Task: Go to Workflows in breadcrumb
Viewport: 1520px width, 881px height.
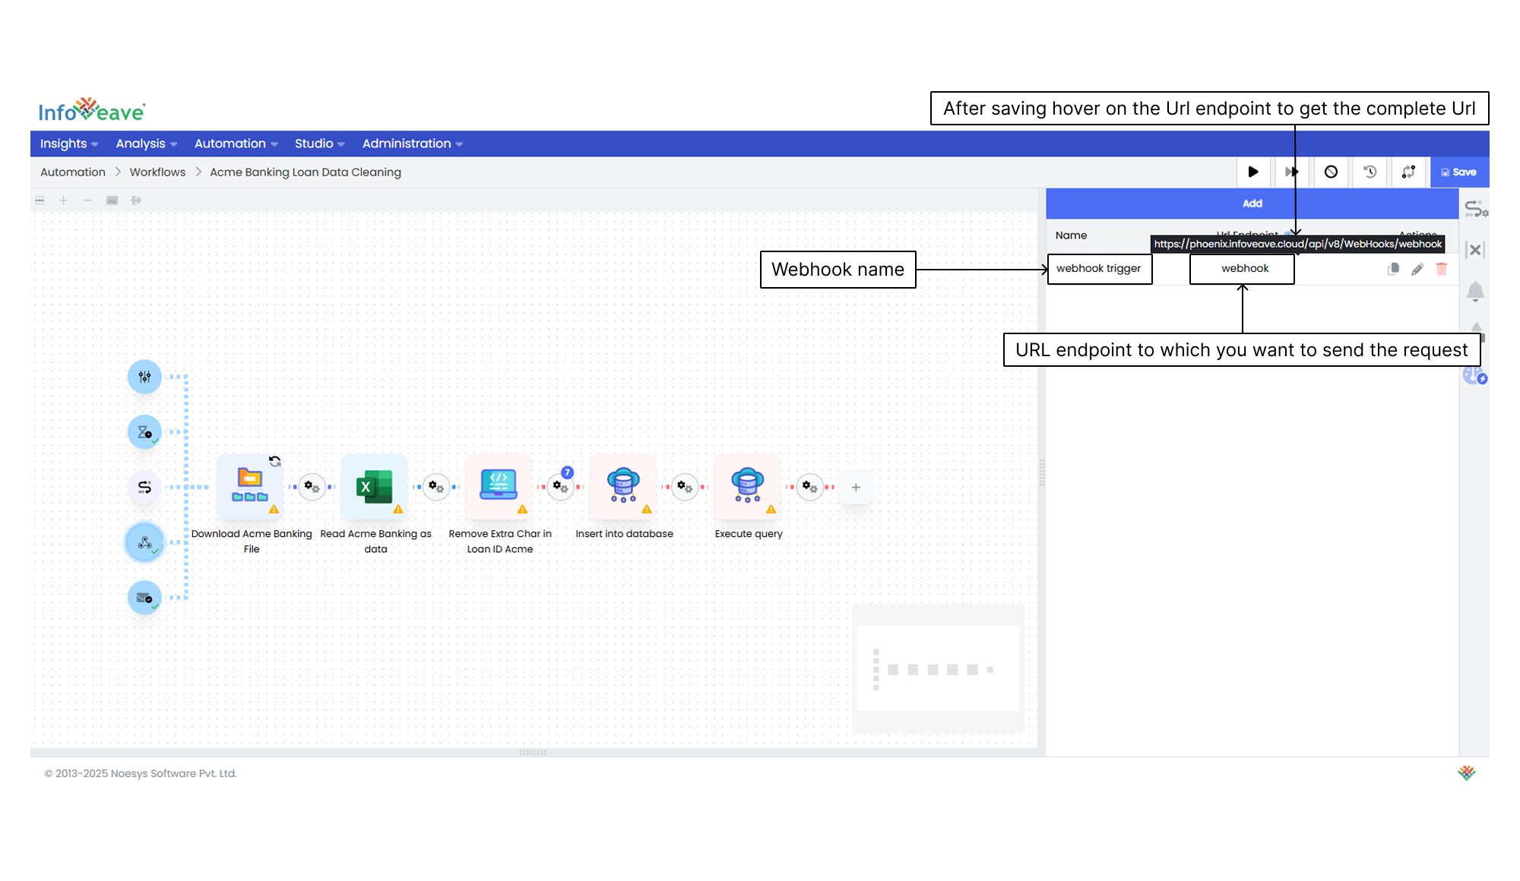Action: (x=157, y=172)
